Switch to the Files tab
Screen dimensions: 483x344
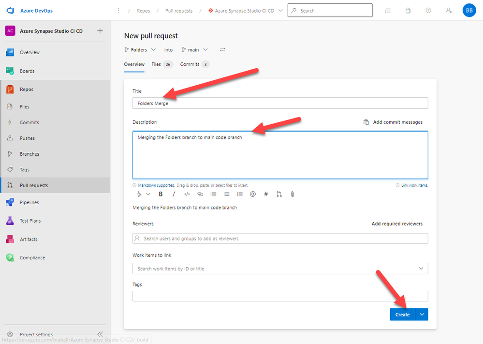tap(162, 64)
